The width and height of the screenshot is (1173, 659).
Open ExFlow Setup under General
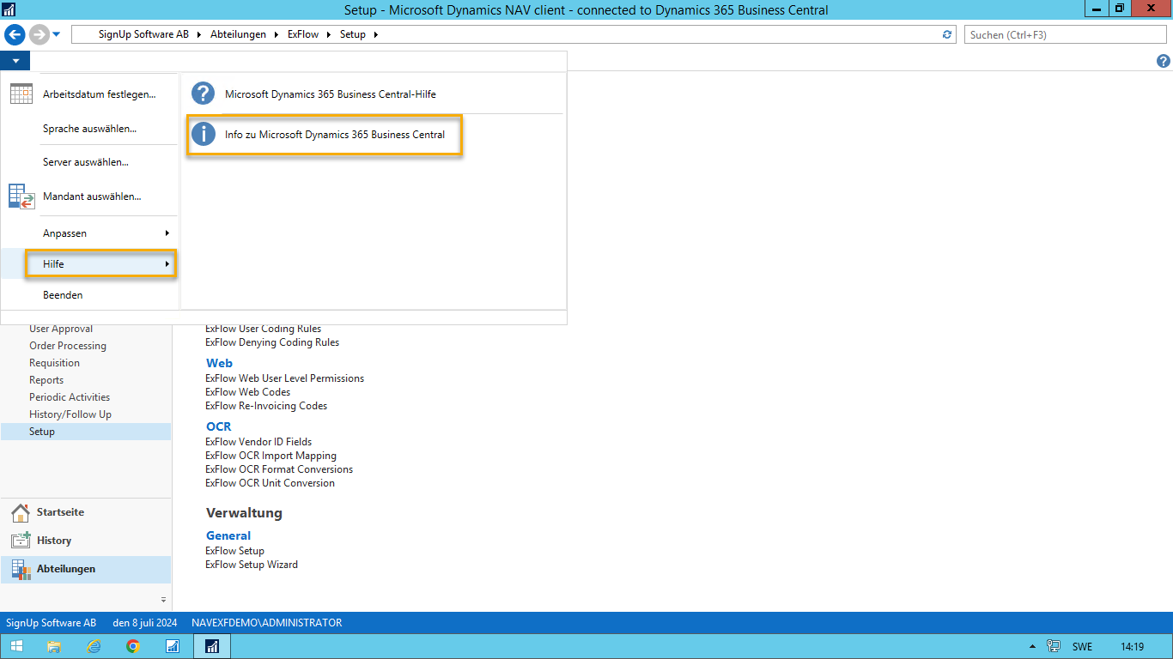tap(235, 551)
